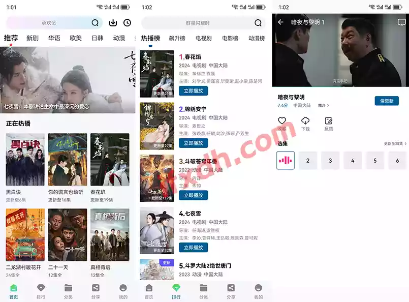
Task: Select the 电影榜 ranking tab
Action: 230,38
